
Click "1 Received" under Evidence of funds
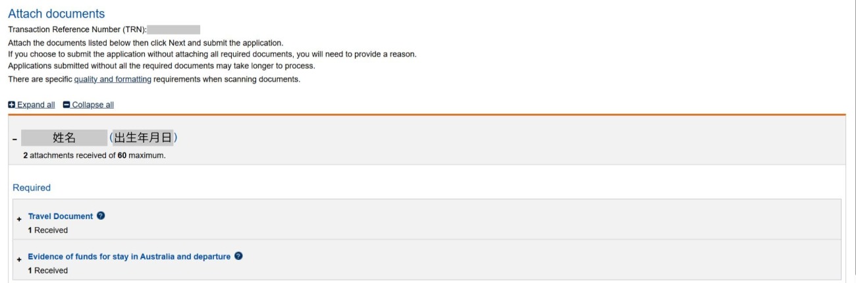click(x=47, y=270)
